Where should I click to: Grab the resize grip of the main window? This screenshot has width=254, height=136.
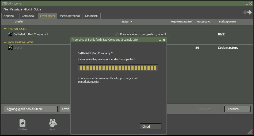click(250, 132)
